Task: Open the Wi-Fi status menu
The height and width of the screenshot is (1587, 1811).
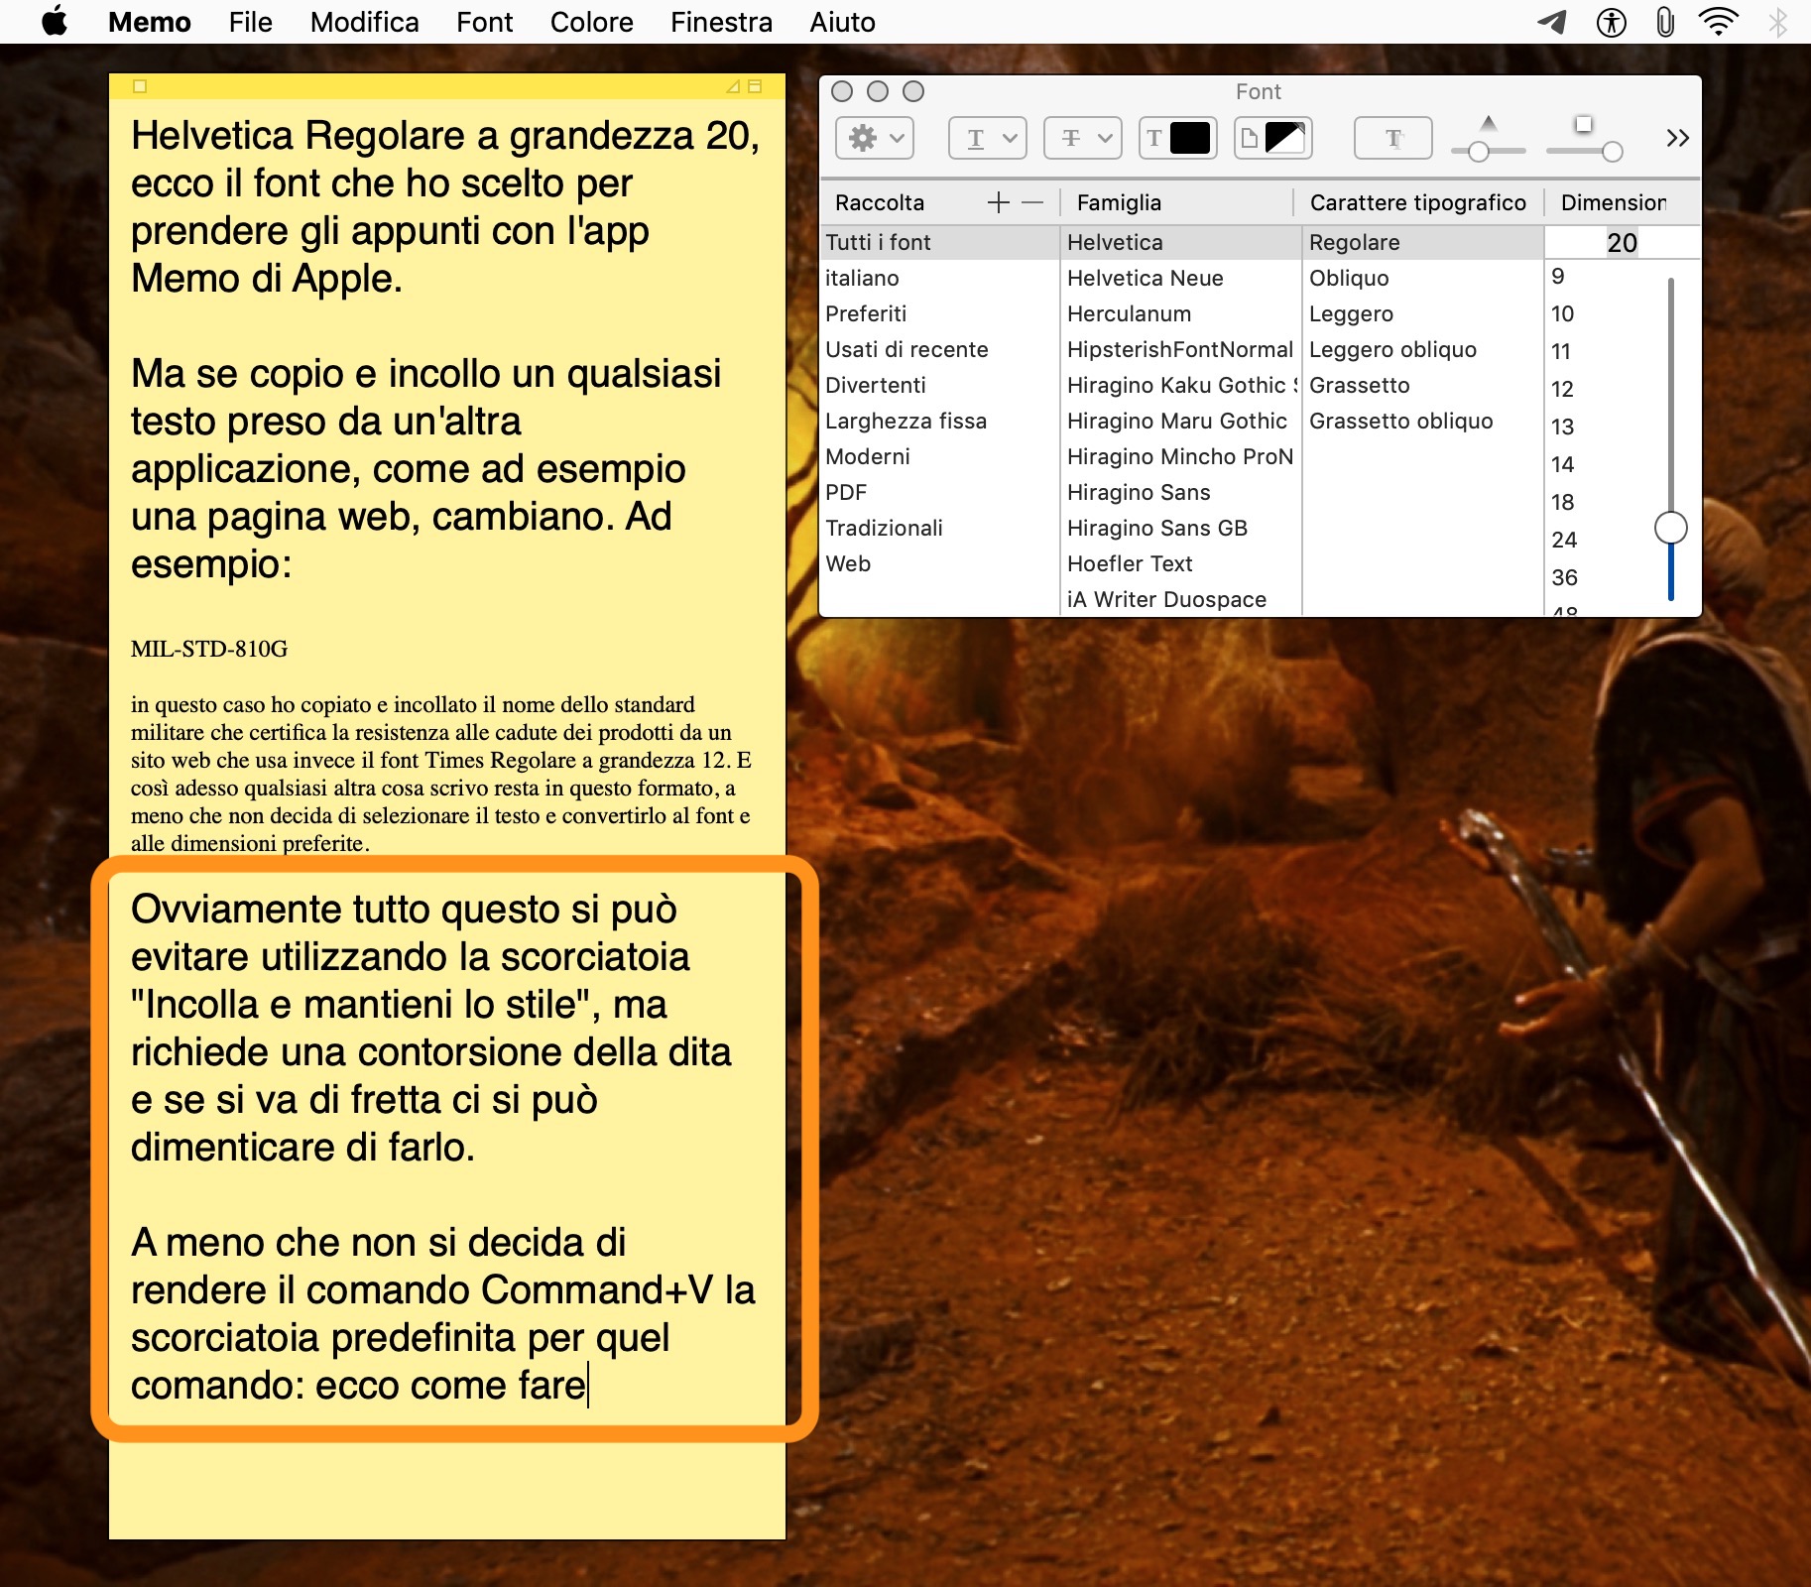Action: point(1719,22)
